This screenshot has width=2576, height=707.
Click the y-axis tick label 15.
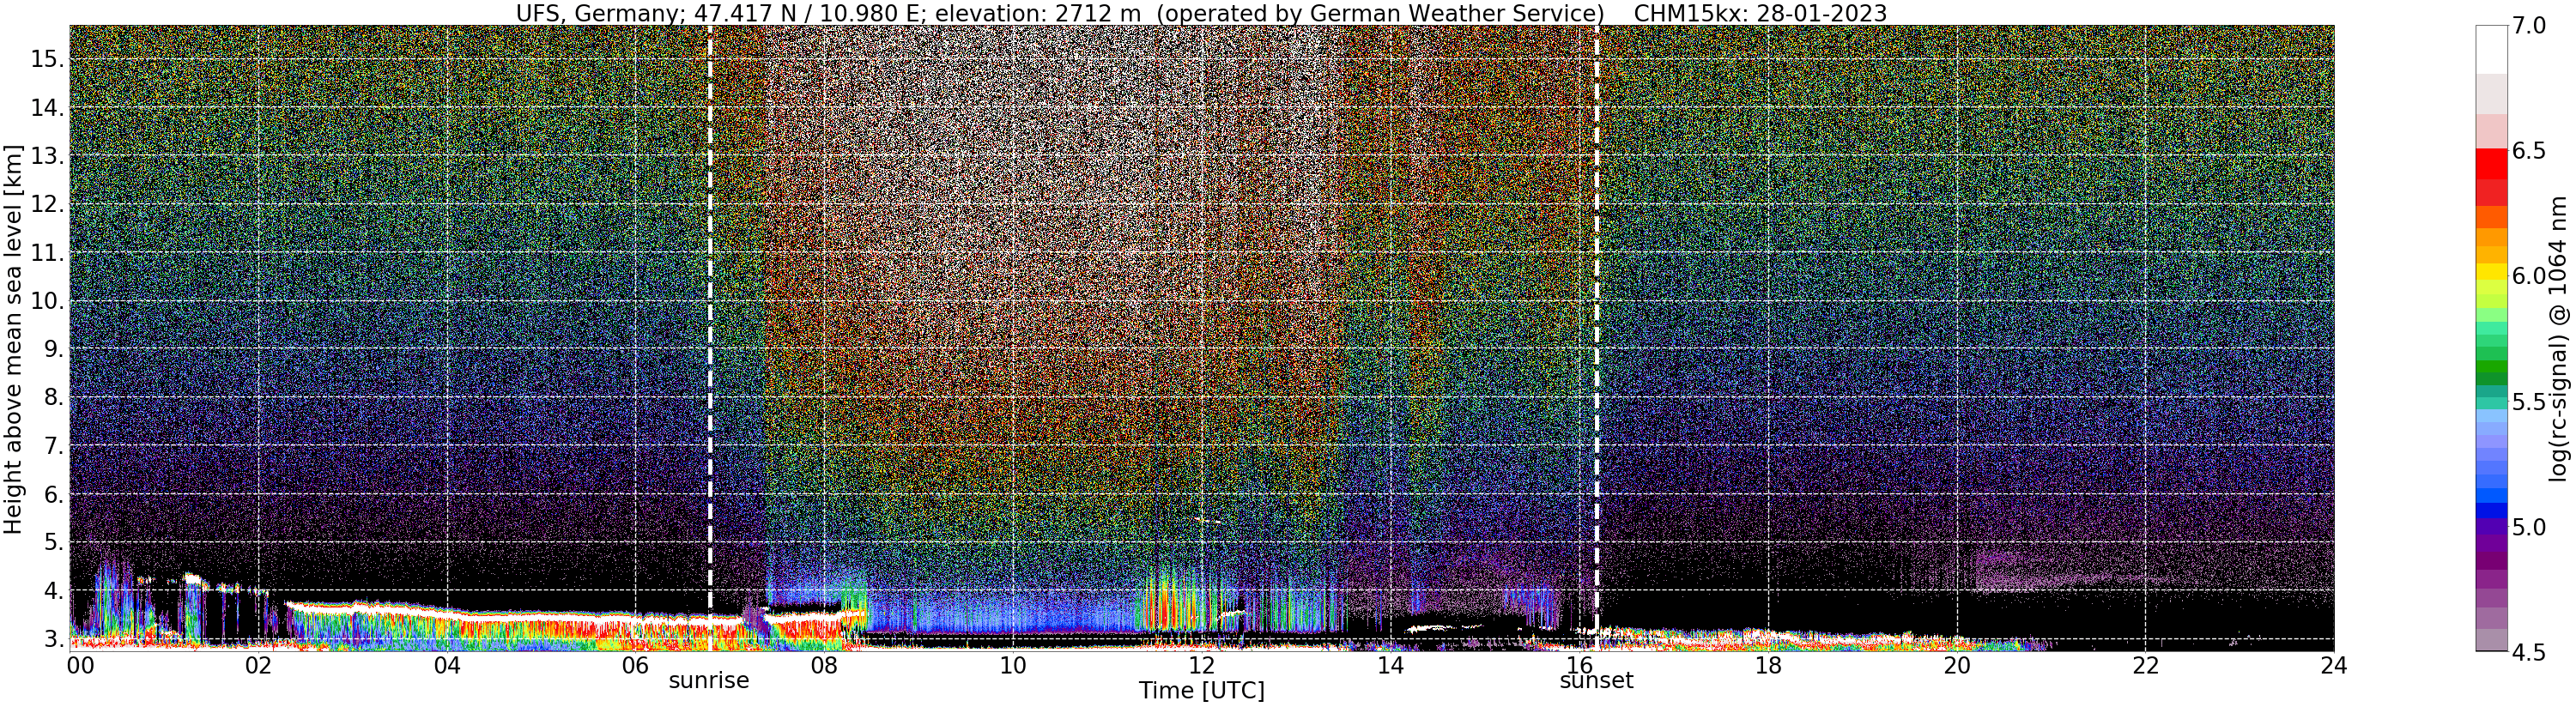pyautogui.click(x=47, y=59)
